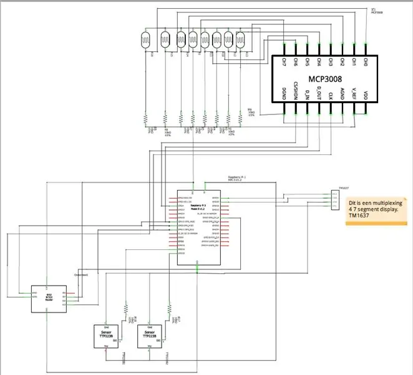The image size is (413, 375).
Task: Click the resistor above right TTP223B sensor
Action: pos(169,309)
